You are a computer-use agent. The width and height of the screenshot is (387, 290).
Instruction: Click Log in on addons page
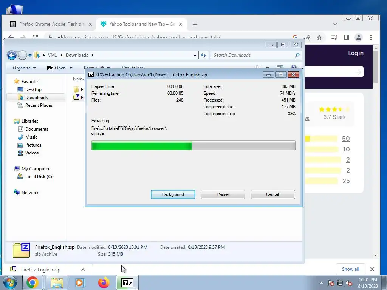tap(356, 53)
